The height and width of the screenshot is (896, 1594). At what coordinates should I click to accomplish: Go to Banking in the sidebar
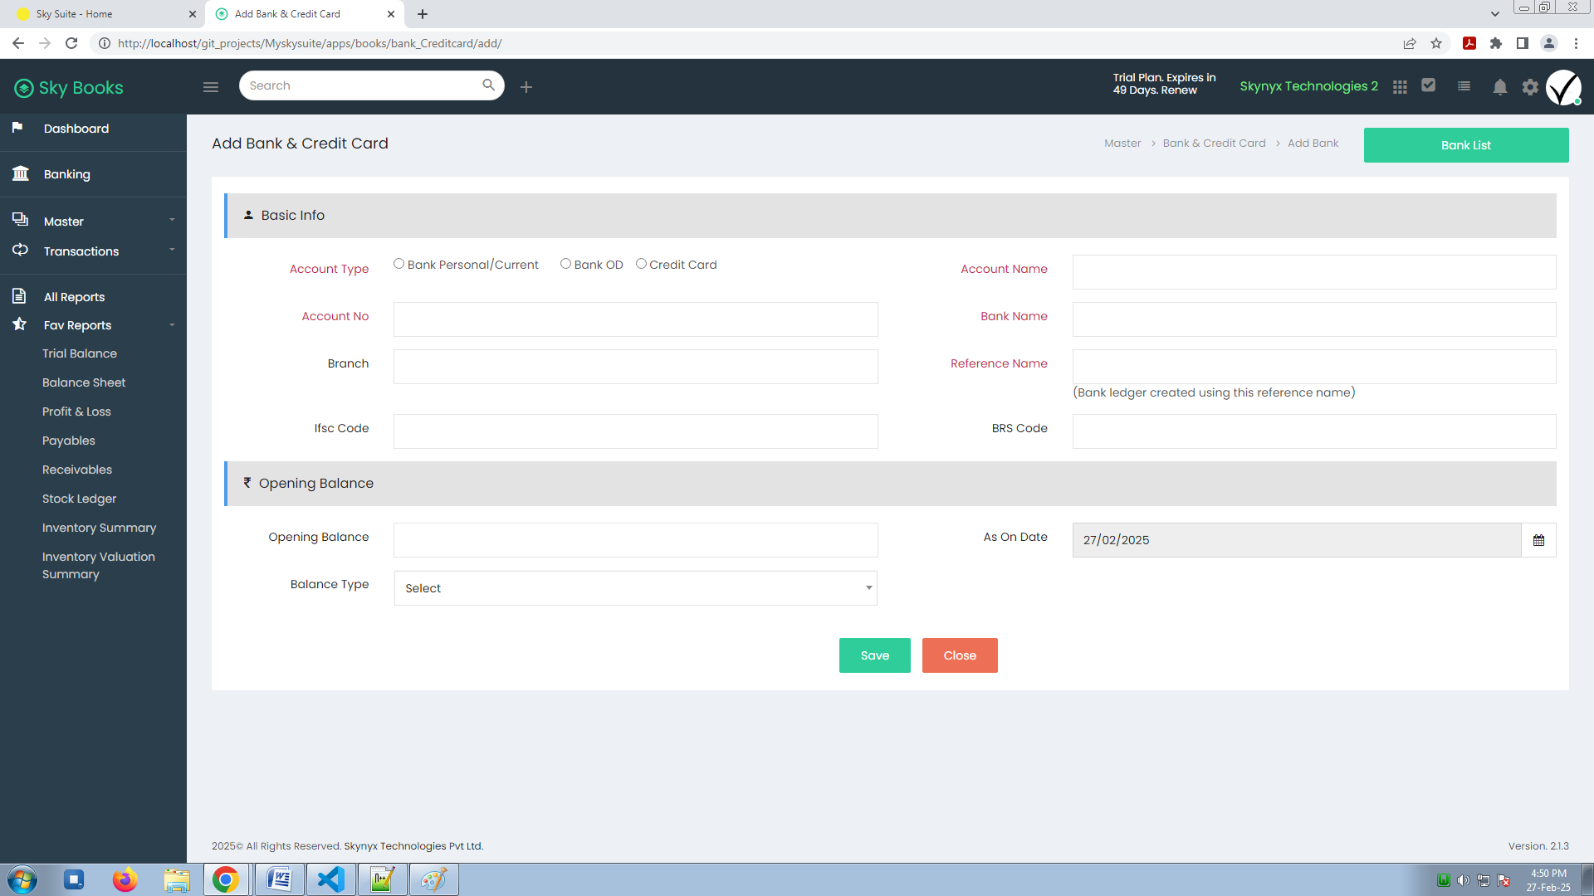(x=67, y=174)
